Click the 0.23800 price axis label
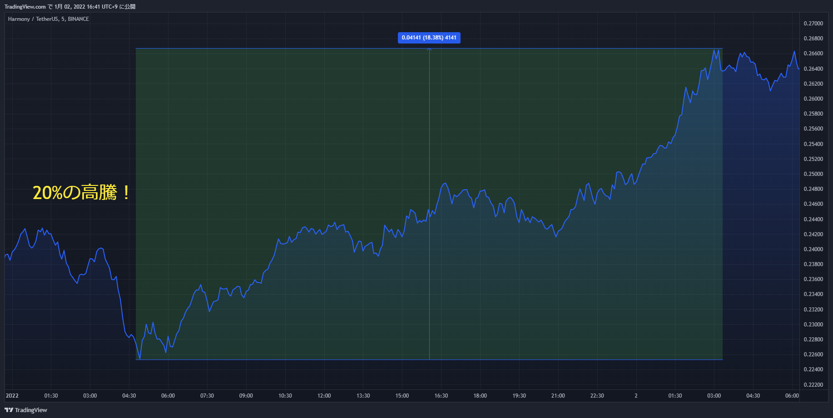 (813, 264)
